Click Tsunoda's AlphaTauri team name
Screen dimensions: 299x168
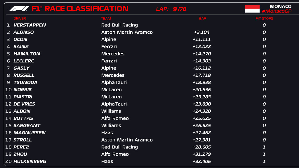tap(114, 83)
